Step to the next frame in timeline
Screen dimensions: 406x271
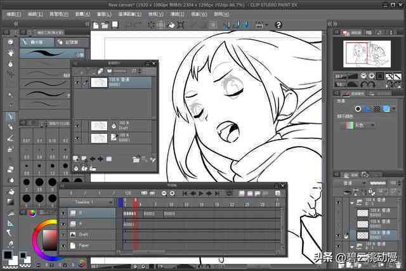point(209,194)
